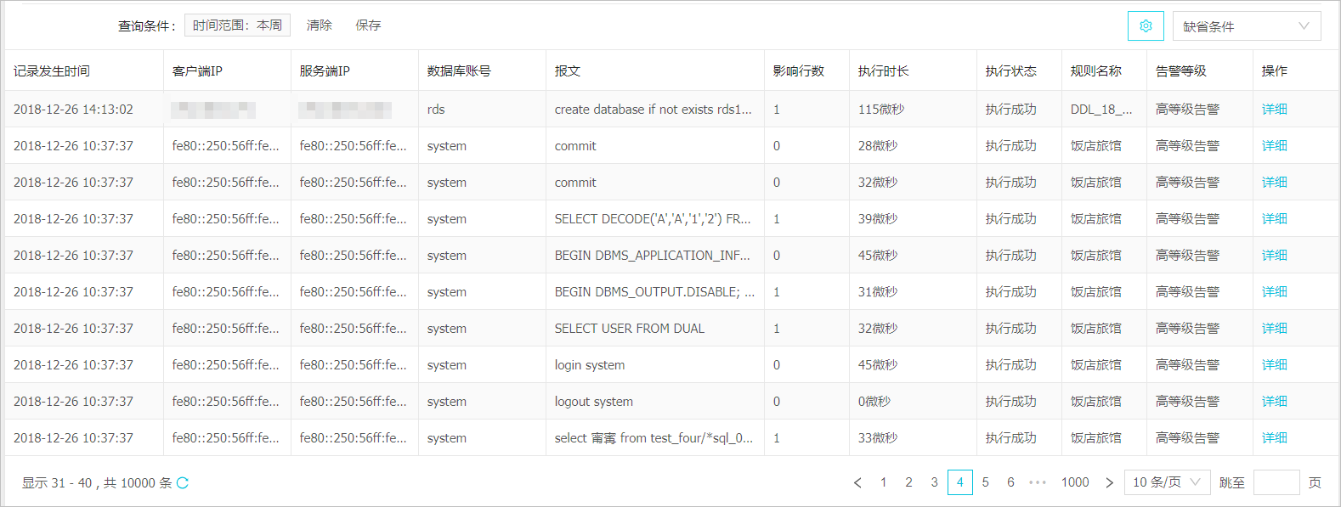This screenshot has width=1341, height=507.
Task: Open 详细 for the 28微秒 commit row
Action: pyautogui.click(x=1274, y=146)
